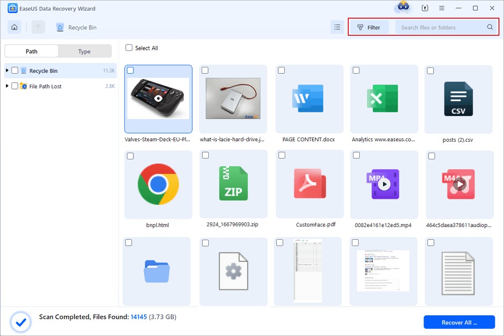
Task: Click the bnpl.html Chrome thumbnail
Action: click(x=158, y=185)
